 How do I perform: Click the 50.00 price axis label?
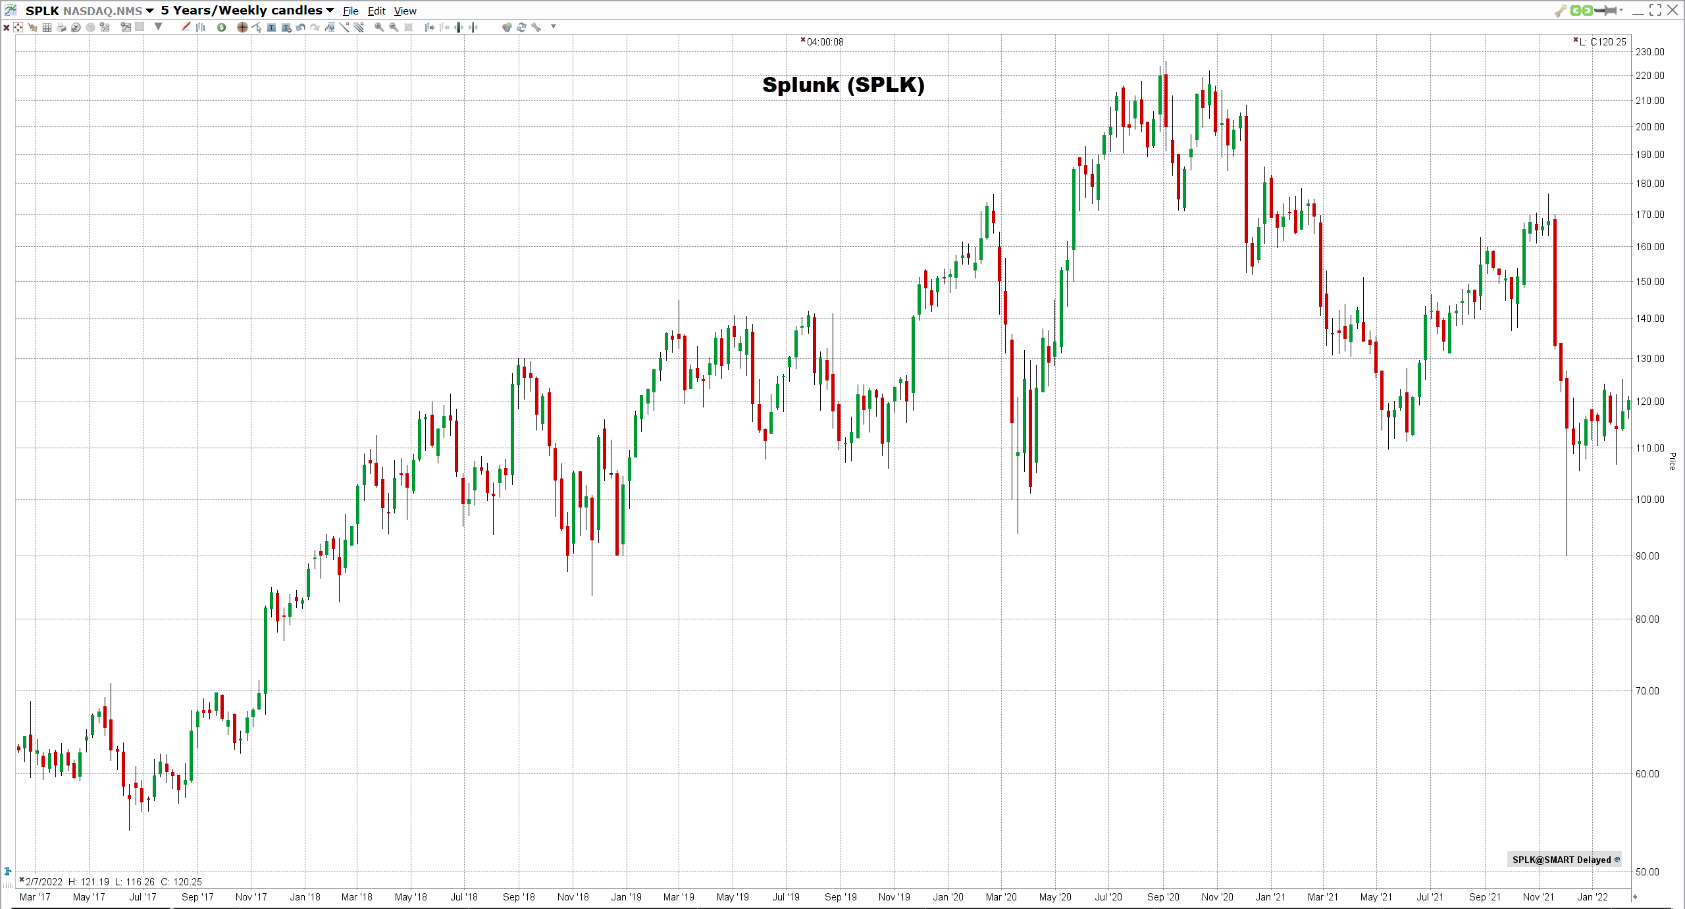coord(1647,872)
